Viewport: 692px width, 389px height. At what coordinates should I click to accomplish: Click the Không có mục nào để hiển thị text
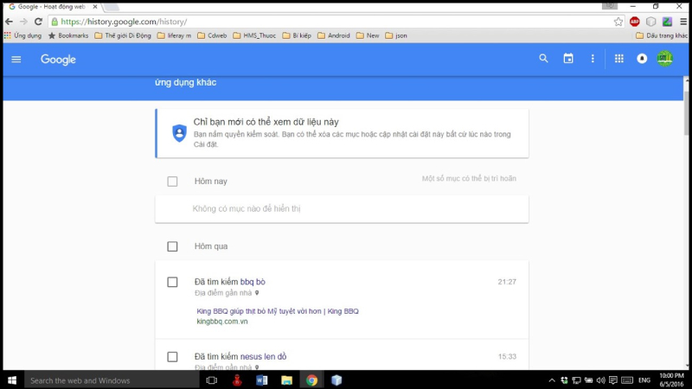[x=247, y=208]
